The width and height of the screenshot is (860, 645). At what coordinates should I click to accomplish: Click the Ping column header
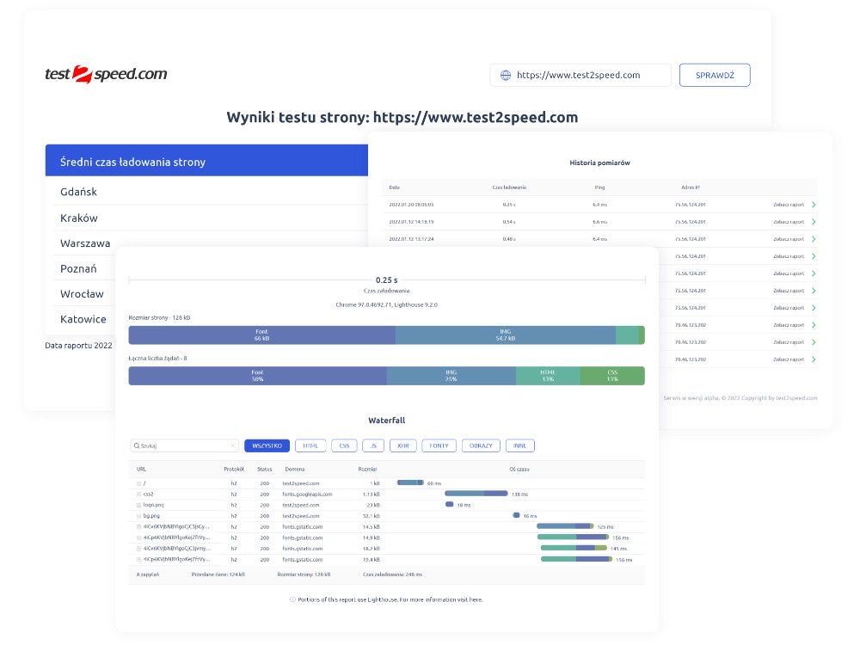(x=599, y=187)
